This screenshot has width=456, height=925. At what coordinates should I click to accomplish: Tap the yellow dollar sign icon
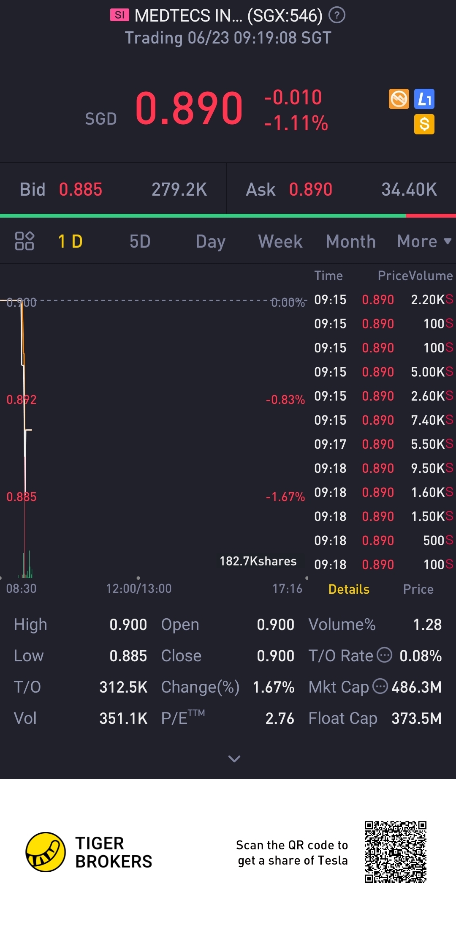(x=424, y=124)
